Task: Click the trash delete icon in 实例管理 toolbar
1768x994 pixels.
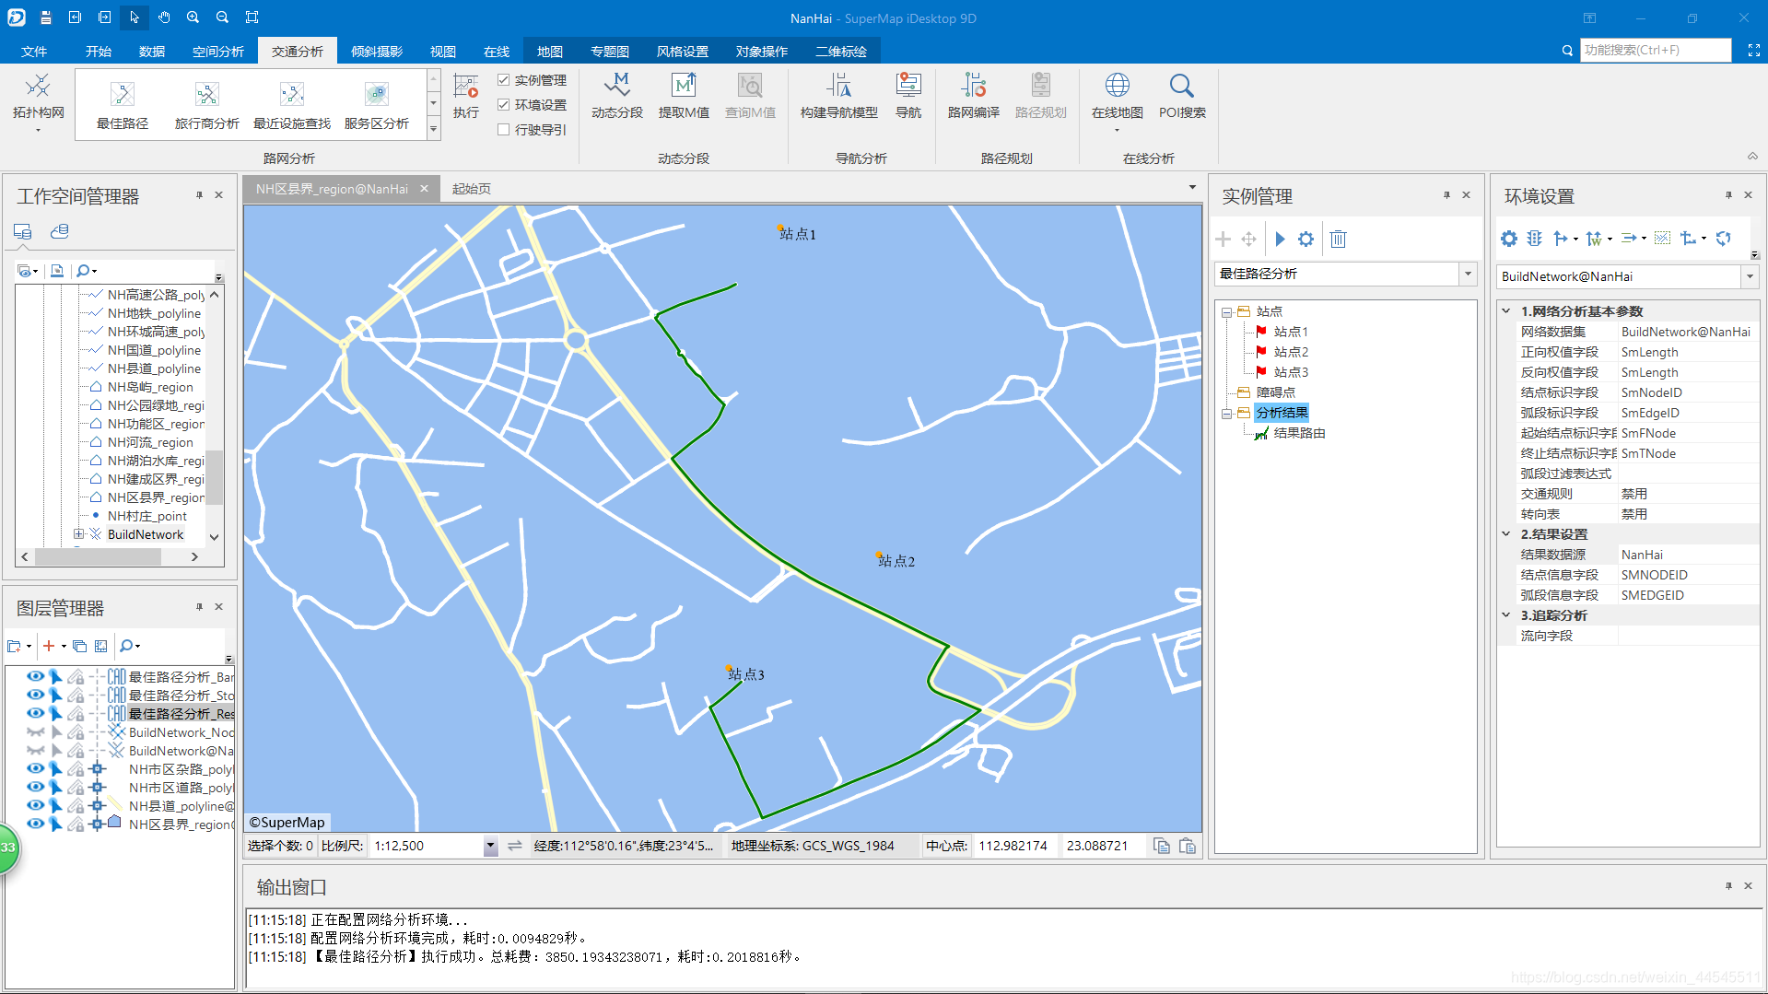Action: tap(1339, 240)
